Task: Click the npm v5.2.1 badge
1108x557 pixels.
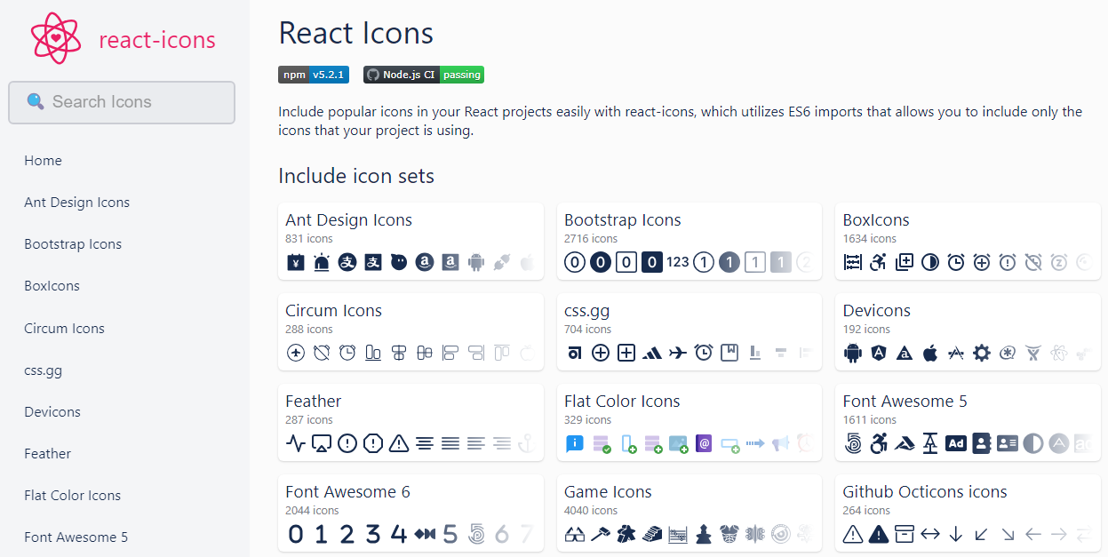Action: [x=314, y=75]
